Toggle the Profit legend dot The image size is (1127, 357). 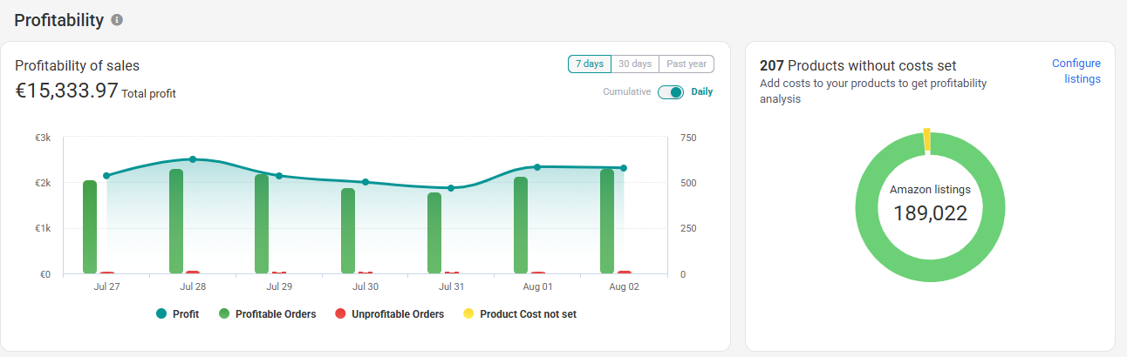coord(161,313)
